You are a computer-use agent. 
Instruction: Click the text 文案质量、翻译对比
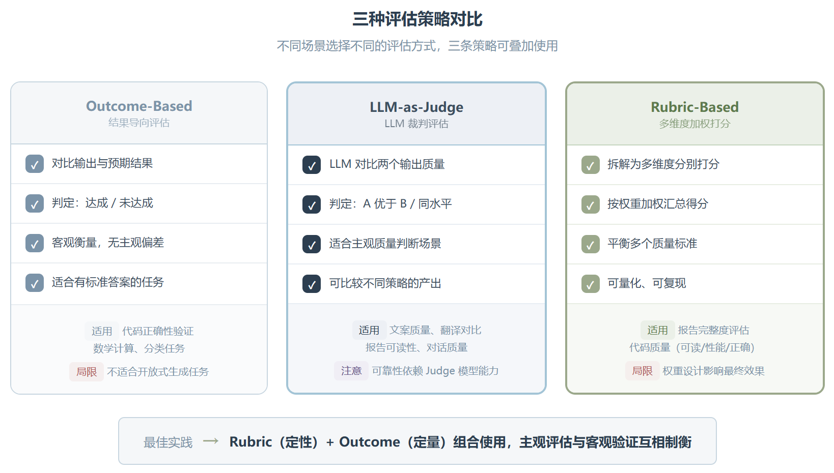point(435,330)
